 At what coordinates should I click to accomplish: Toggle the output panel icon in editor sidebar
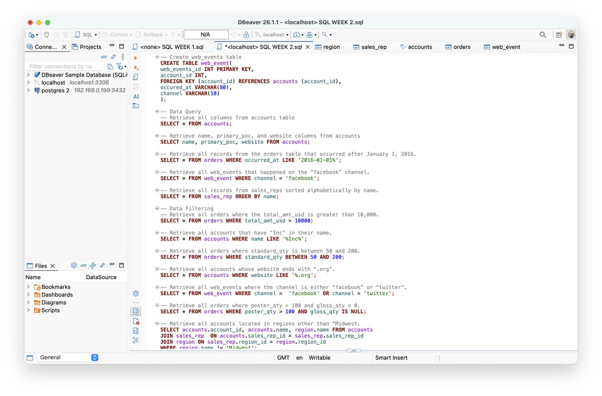[136, 312]
